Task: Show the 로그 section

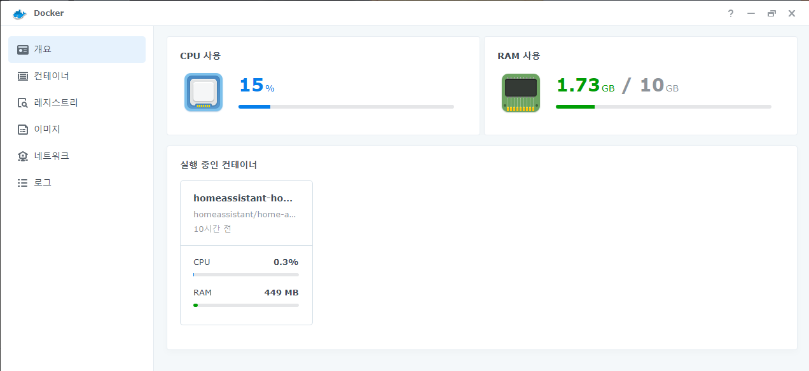Action: tap(77, 183)
